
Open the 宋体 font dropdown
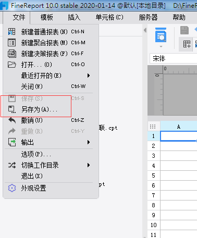[174, 58]
